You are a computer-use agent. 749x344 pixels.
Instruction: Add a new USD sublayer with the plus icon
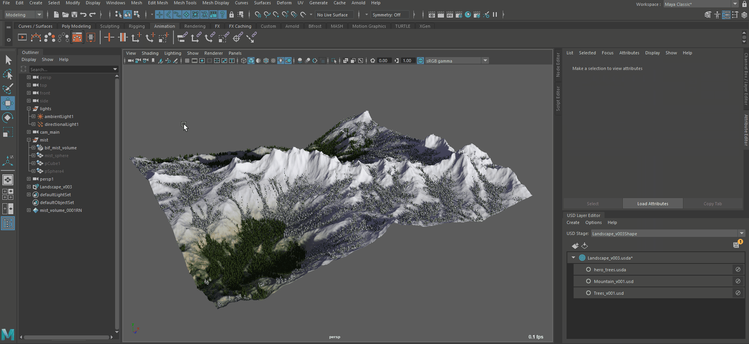click(575, 245)
